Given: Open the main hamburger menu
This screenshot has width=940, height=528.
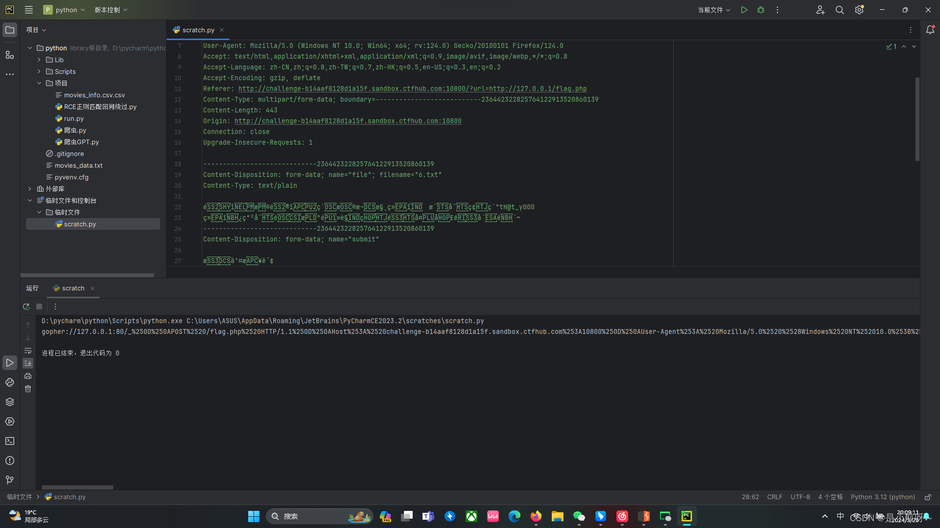Looking at the screenshot, I should coord(28,10).
